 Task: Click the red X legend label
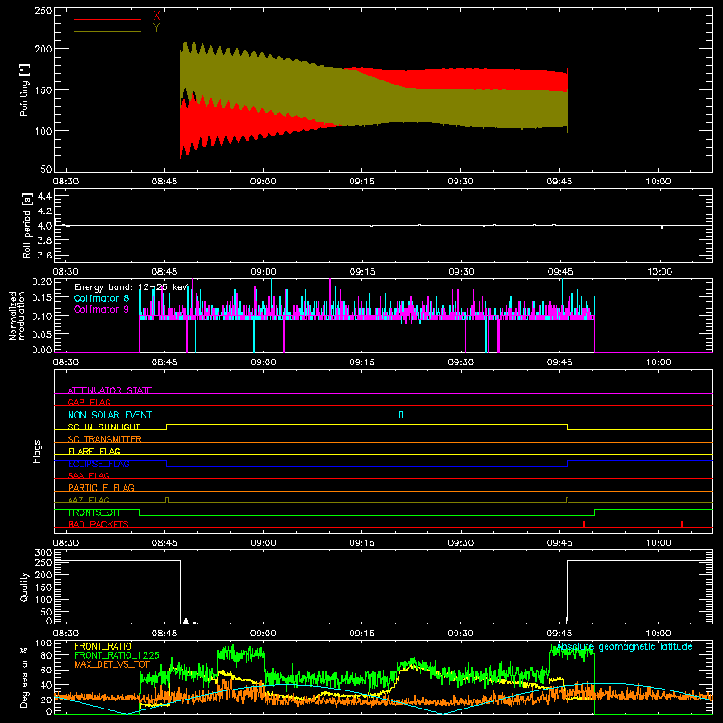[156, 16]
